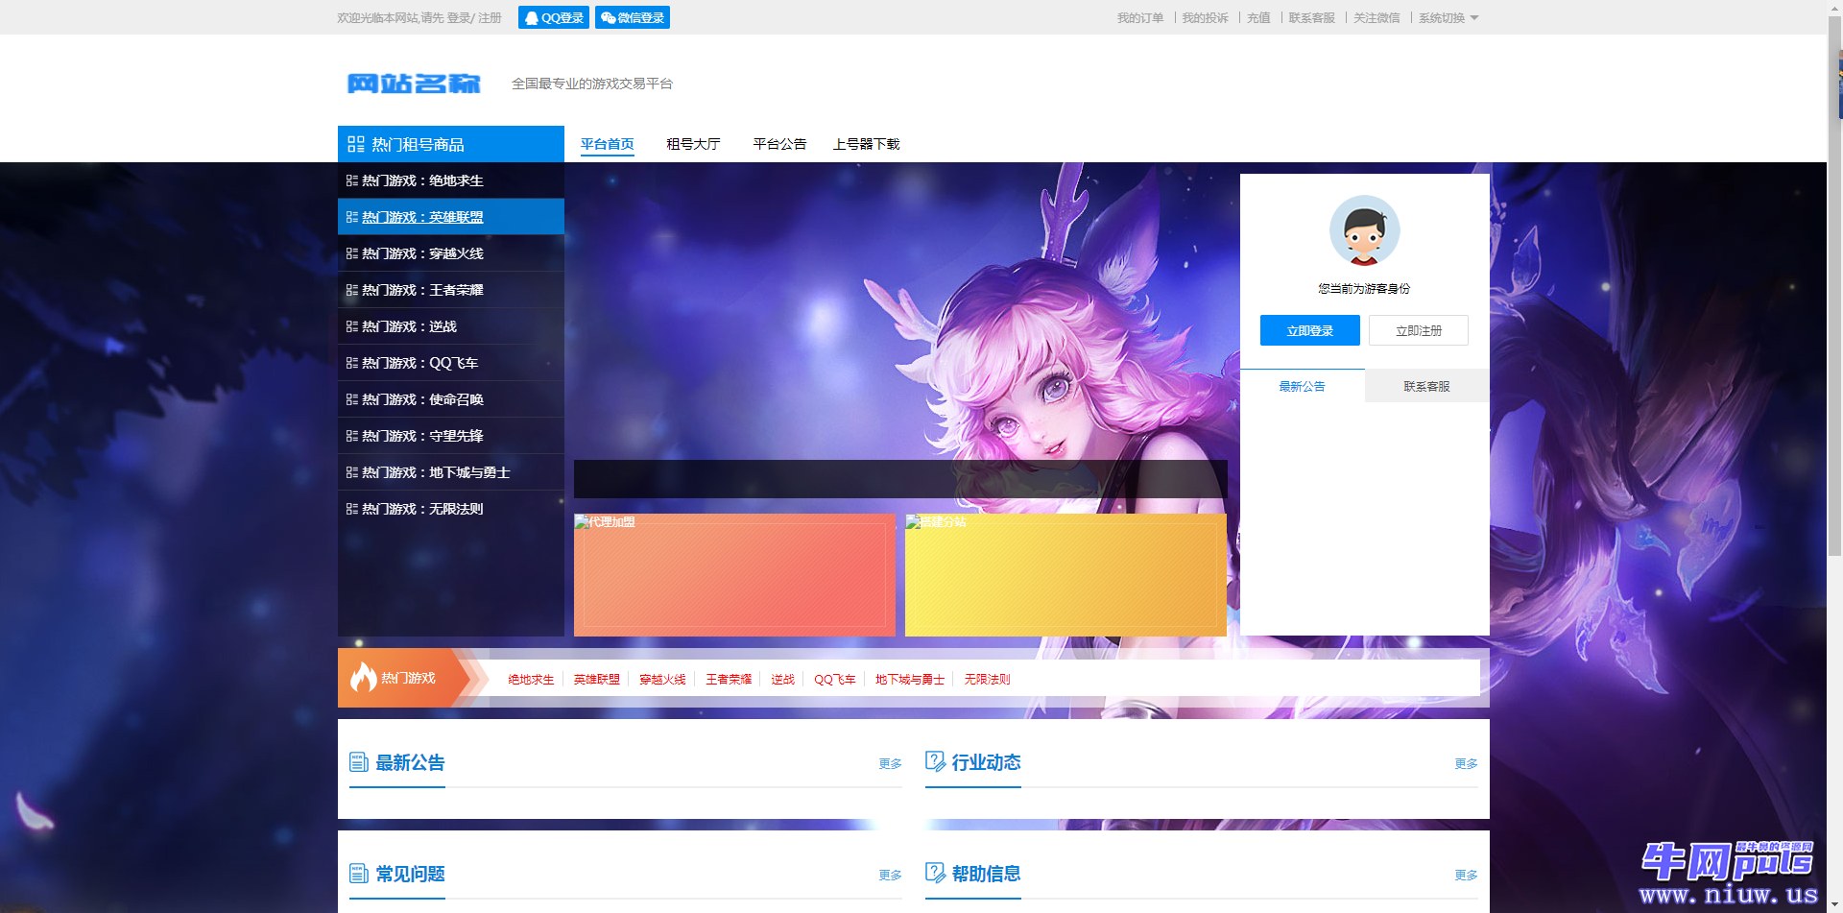
Task: Open 更多 for 常见问题 section
Action: [891, 876]
